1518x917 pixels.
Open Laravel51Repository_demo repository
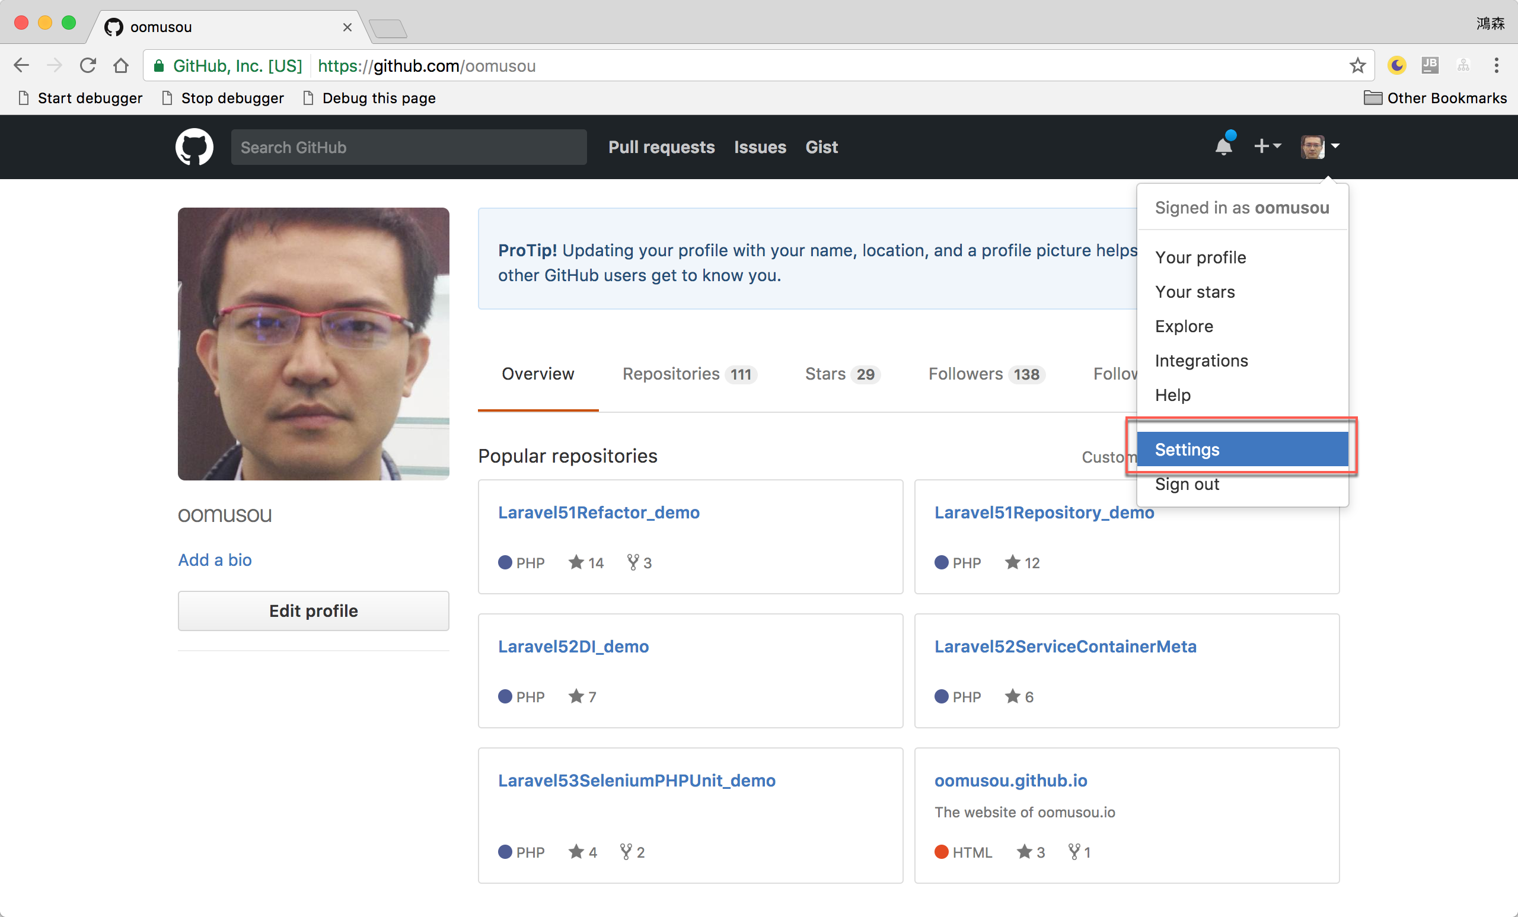[1044, 512]
